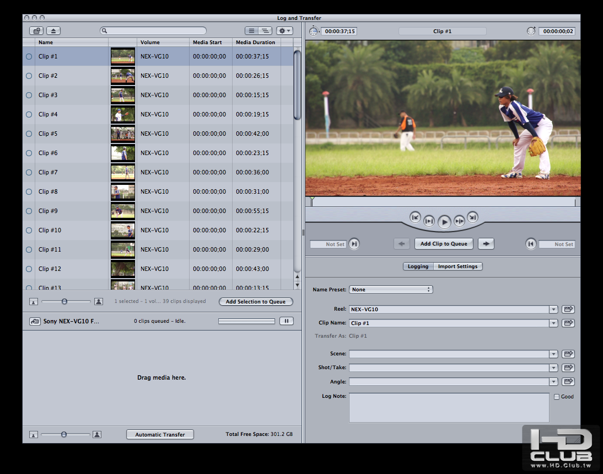Open the gear action menu
The image size is (603, 474).
pos(284,31)
